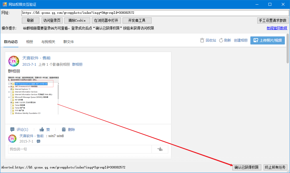The image size is (290, 173).
Task: Click the 上传照片/视频 button
Action: point(268,40)
